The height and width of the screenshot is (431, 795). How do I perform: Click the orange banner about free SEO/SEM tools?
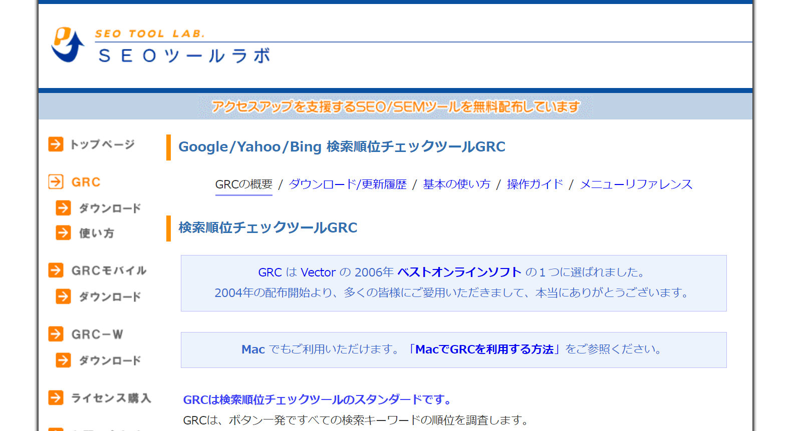pyautogui.click(x=395, y=106)
